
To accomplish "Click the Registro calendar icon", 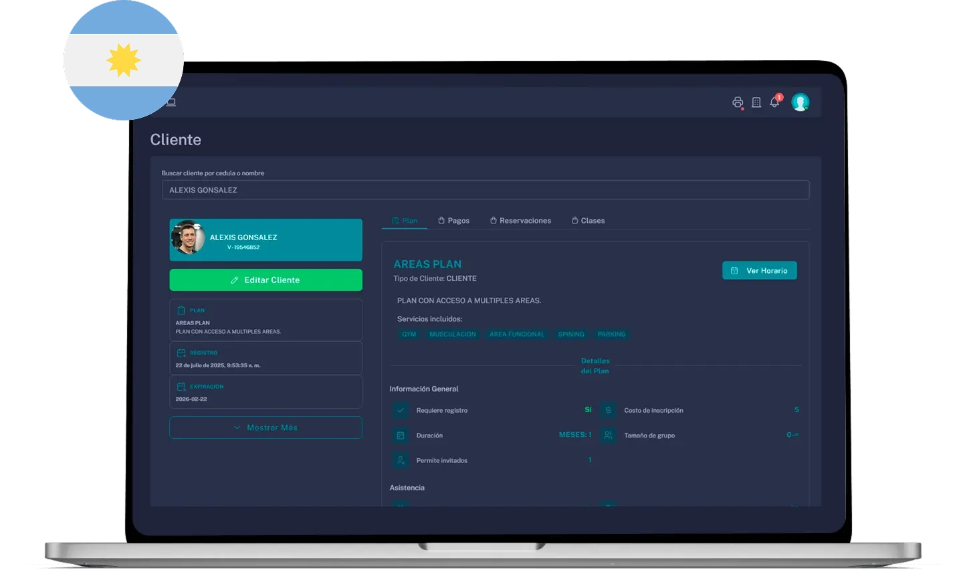I will pyautogui.click(x=181, y=353).
